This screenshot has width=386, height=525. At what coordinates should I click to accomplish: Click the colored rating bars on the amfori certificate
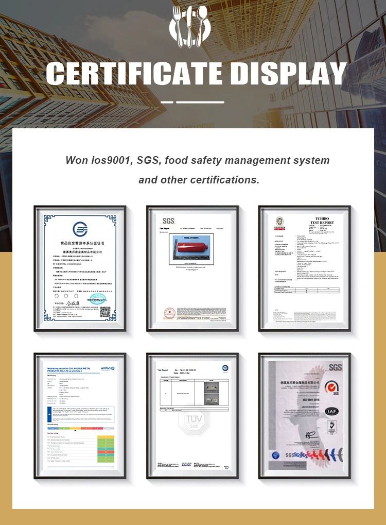pyautogui.click(x=106, y=449)
